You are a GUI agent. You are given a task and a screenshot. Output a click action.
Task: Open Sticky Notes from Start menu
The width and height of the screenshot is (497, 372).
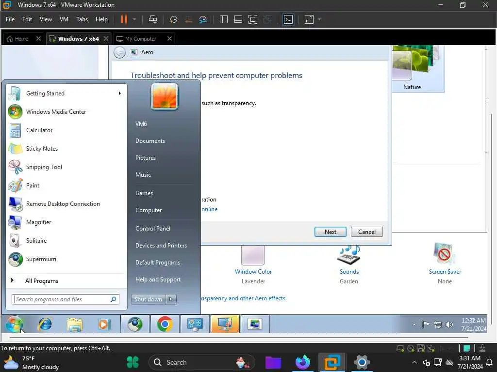click(x=66, y=148)
